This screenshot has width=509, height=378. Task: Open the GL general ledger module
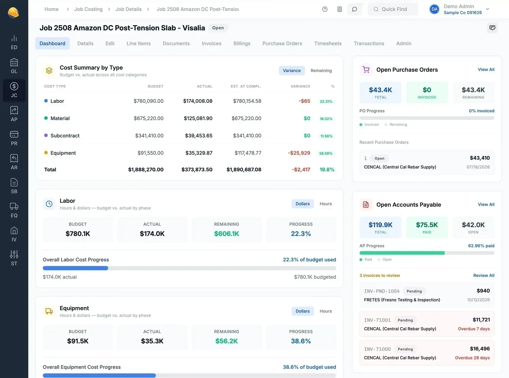(14, 66)
